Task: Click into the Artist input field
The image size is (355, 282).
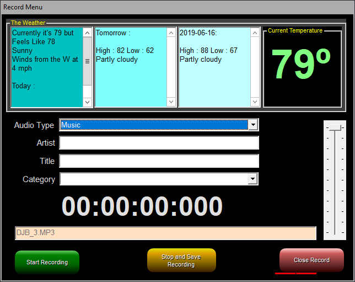Action: coord(159,143)
